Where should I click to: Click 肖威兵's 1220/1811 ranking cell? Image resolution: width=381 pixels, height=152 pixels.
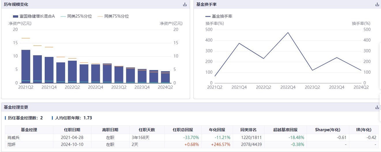pyautogui.click(x=248, y=138)
